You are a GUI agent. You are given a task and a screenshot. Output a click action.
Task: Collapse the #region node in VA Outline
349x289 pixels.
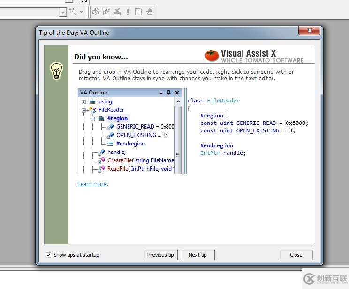[92, 119]
